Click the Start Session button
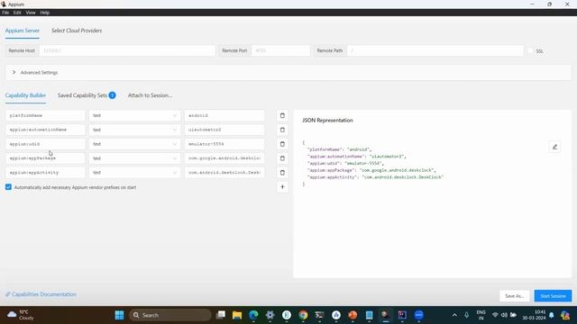Image resolution: width=577 pixels, height=324 pixels. click(x=553, y=296)
